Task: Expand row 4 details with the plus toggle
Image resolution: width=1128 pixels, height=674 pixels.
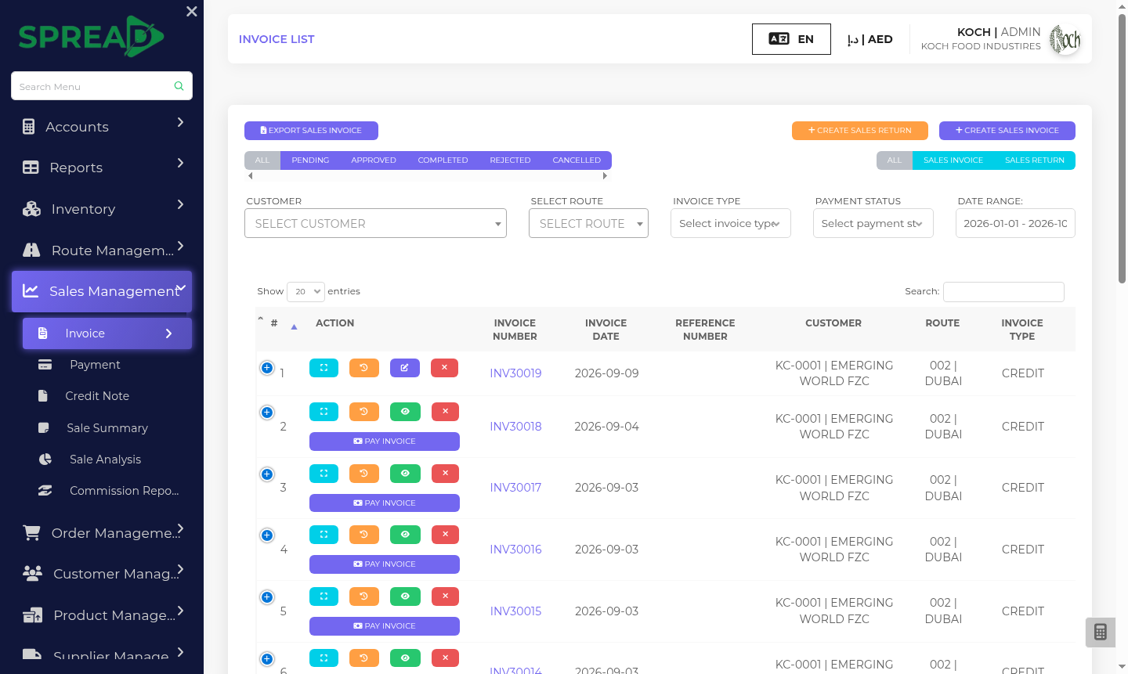Action: pos(267,535)
